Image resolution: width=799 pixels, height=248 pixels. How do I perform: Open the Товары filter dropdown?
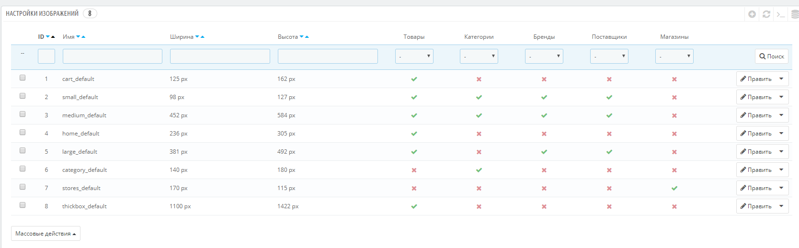[414, 56]
